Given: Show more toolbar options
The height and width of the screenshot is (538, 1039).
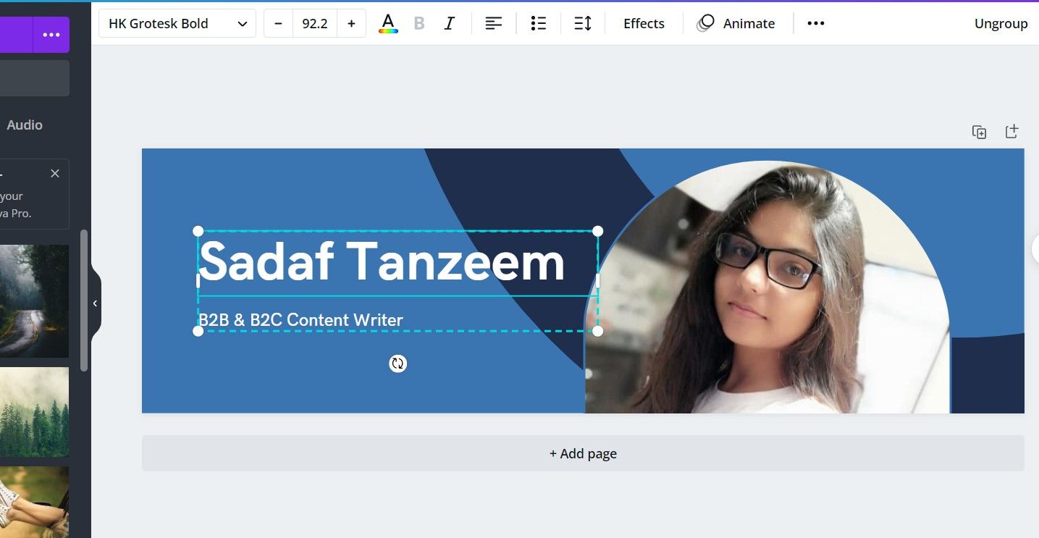Looking at the screenshot, I should click(x=816, y=23).
